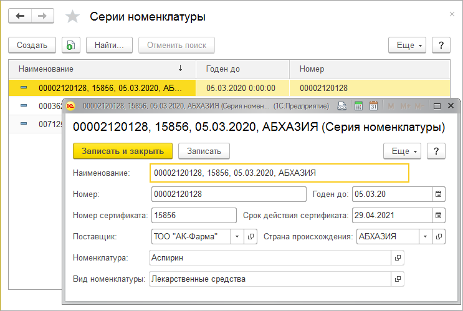Open Поставщик record link icon
Image resolution: width=463 pixels, height=311 pixels.
pyautogui.click(x=251, y=237)
